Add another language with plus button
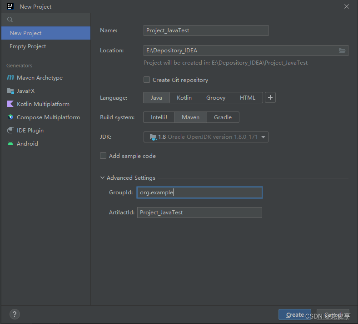The height and width of the screenshot is (324, 358). pos(270,98)
